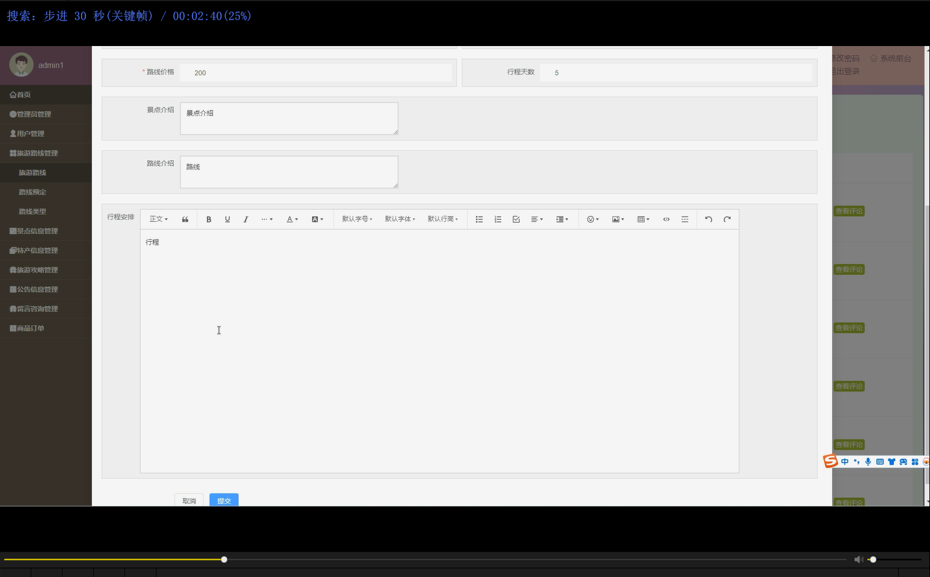Focus the 路线价格 input field

tap(315, 72)
